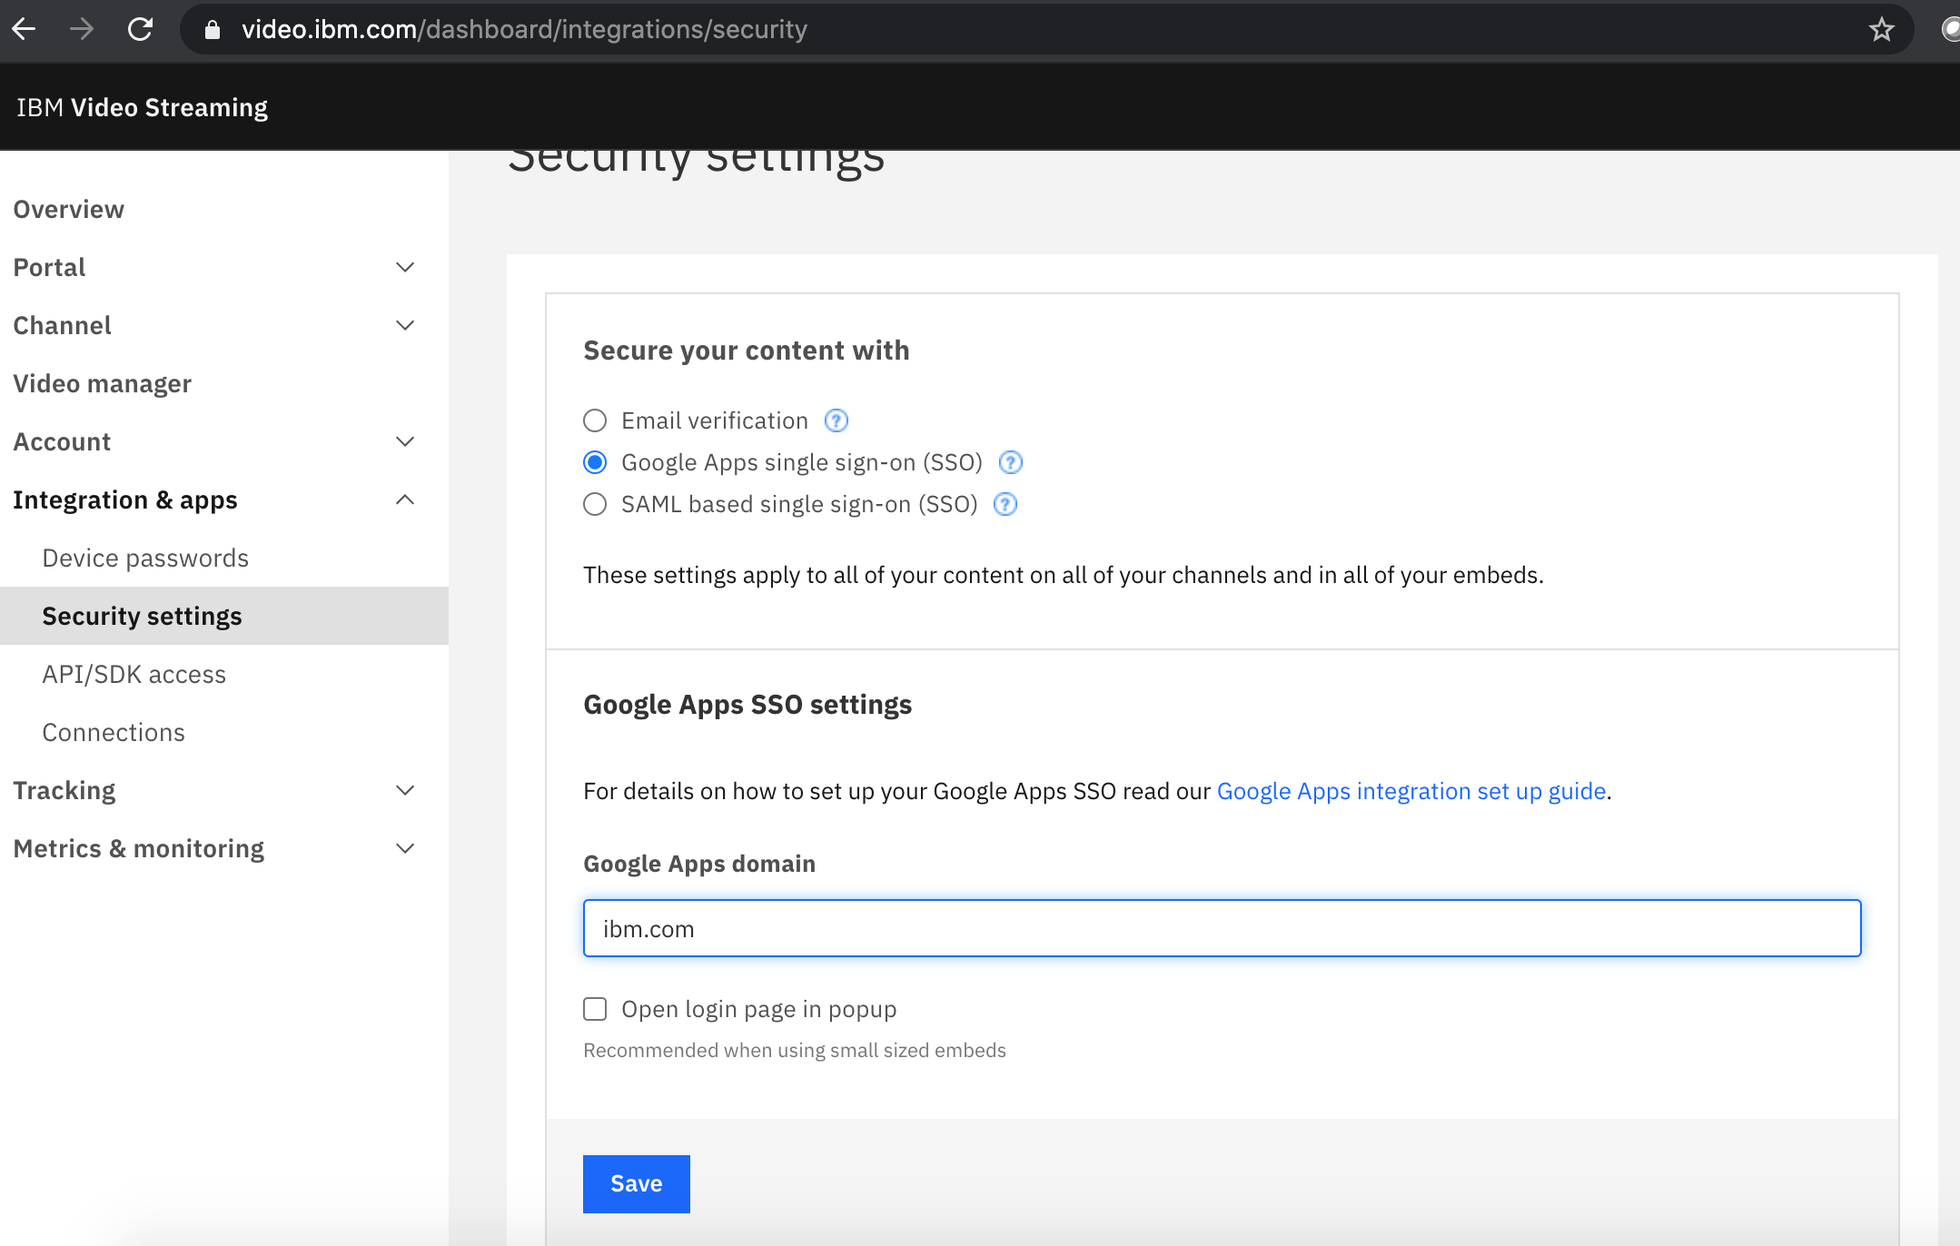The height and width of the screenshot is (1246, 1960).
Task: Click the SAML based single sign-on label
Action: coord(799,504)
